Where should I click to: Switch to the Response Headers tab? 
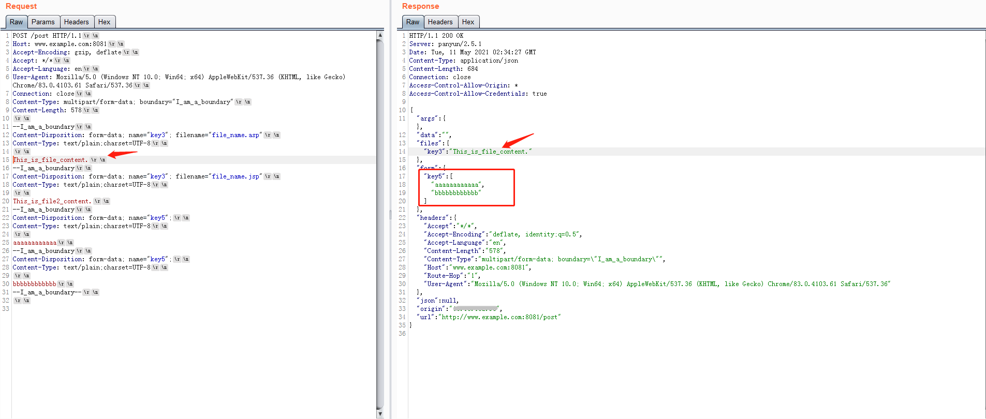click(x=440, y=22)
